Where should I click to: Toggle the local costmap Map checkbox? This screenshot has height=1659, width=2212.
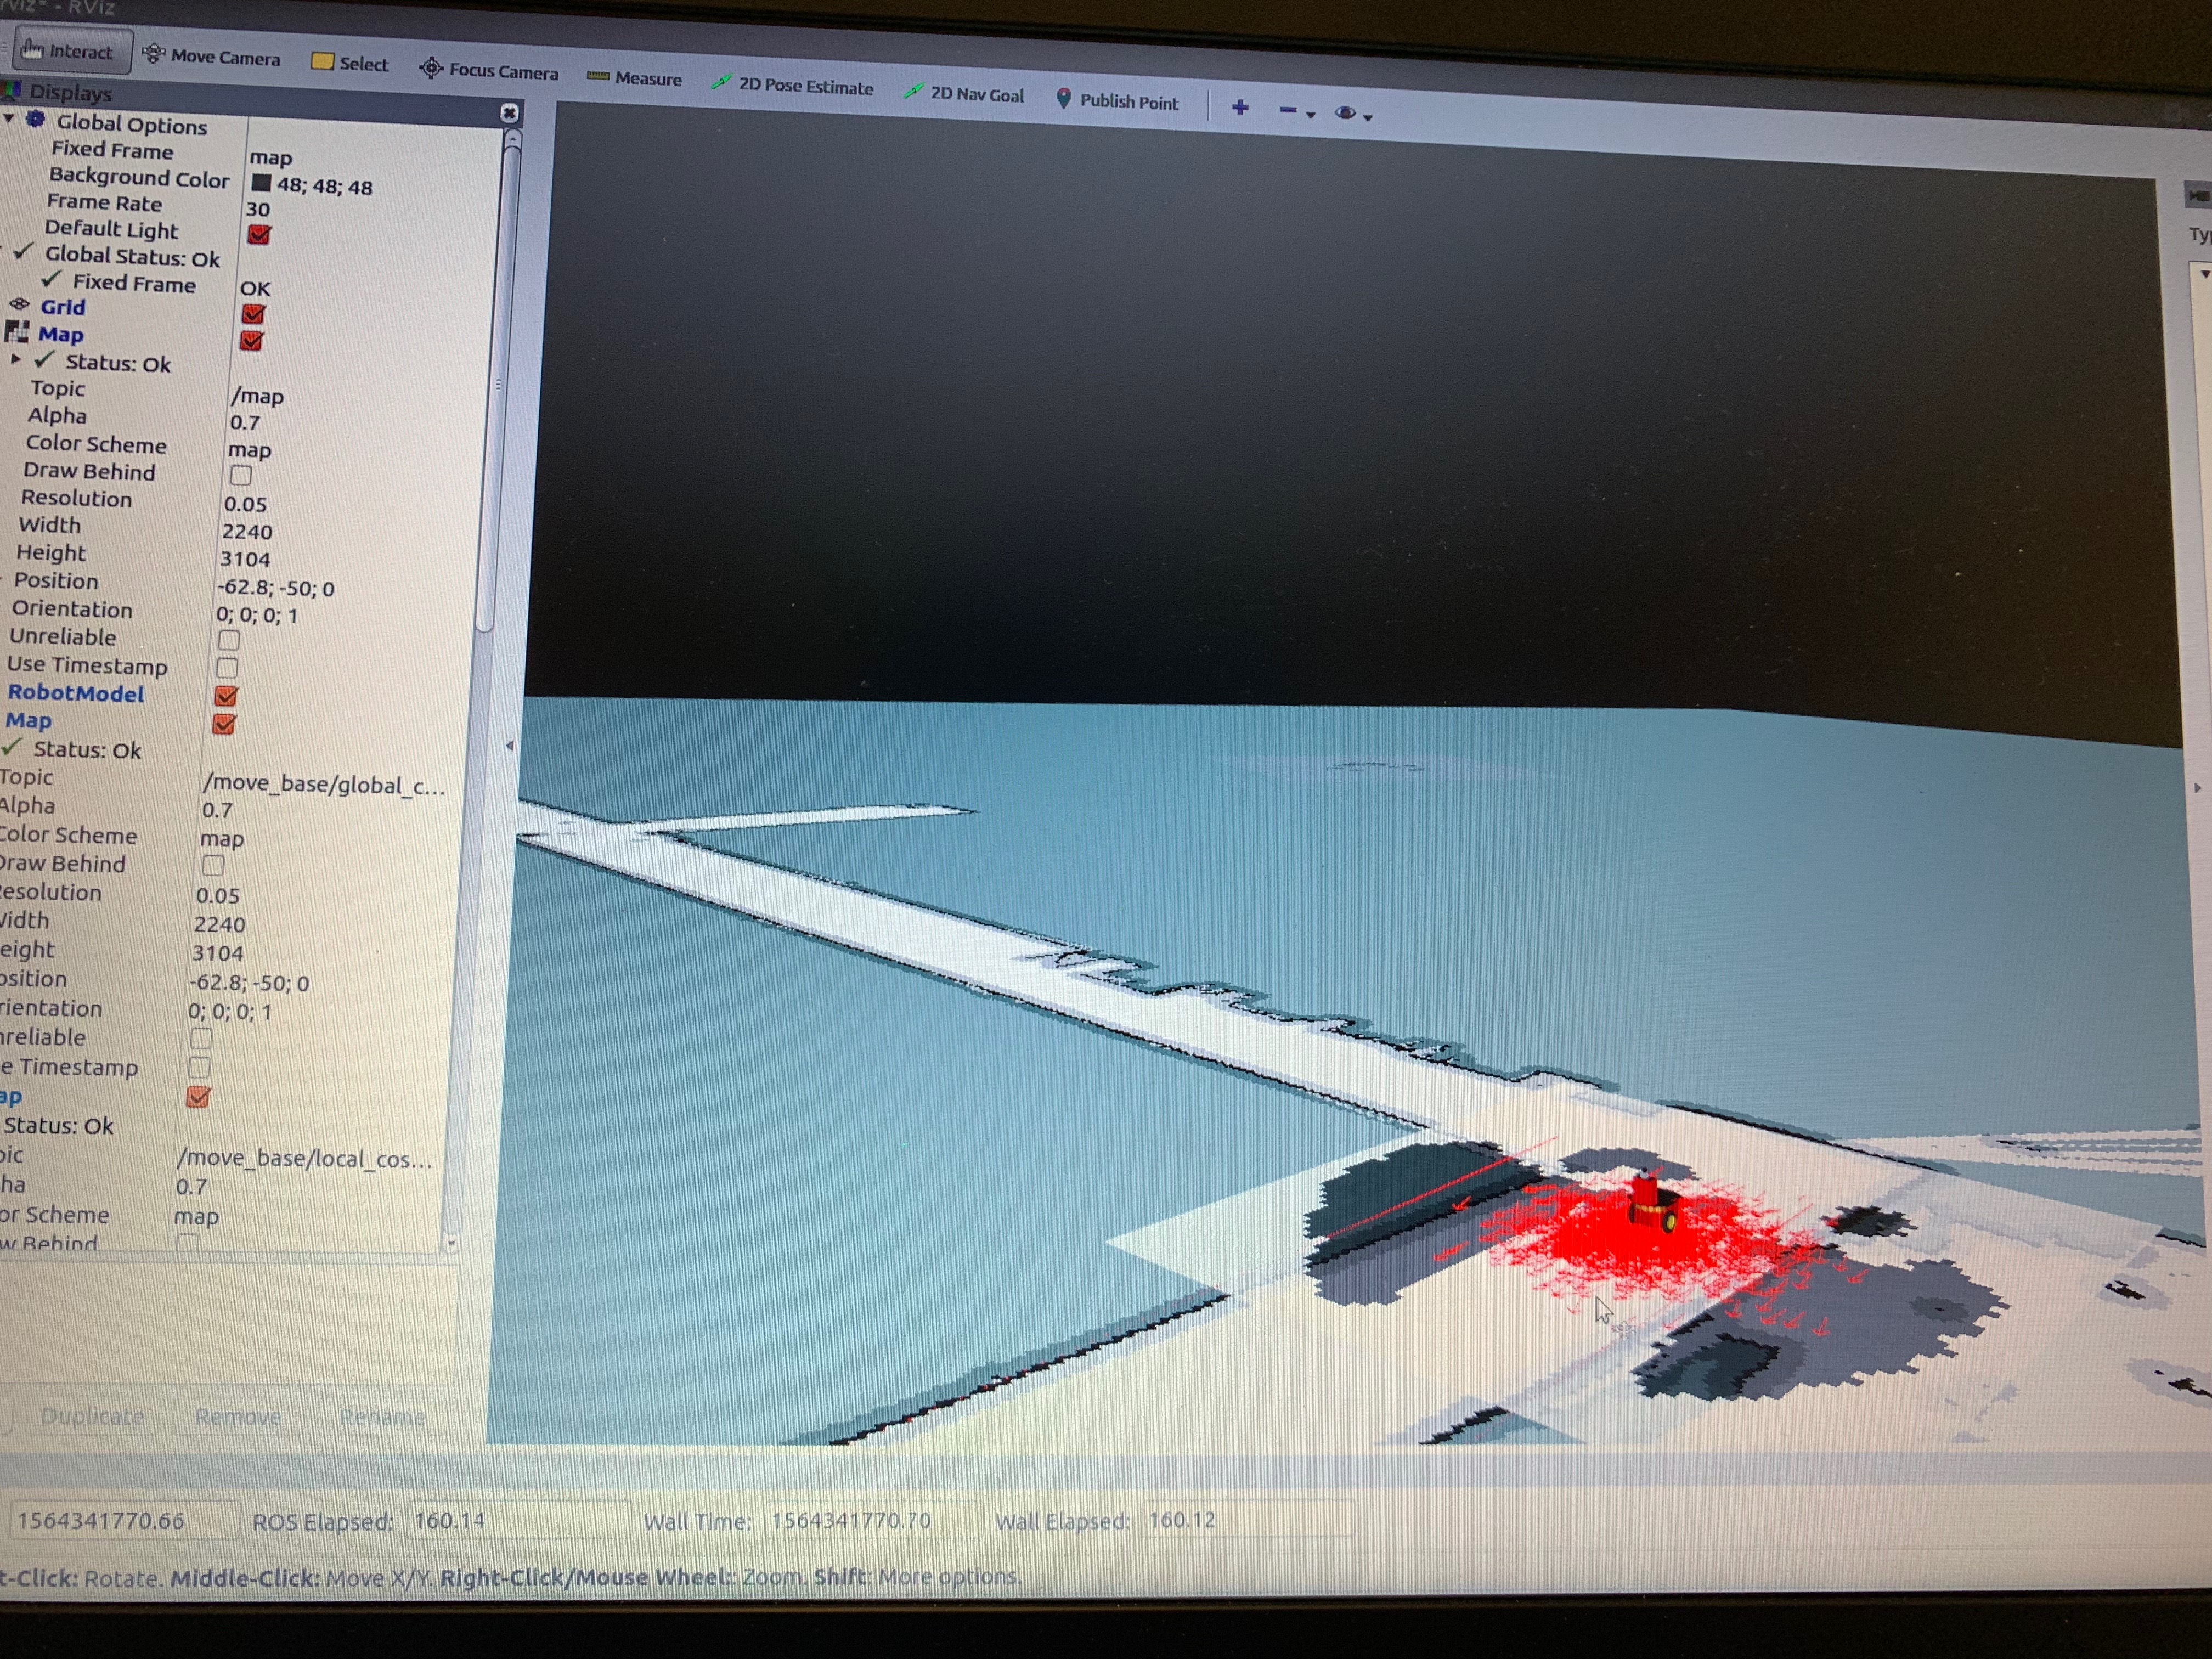[198, 1097]
